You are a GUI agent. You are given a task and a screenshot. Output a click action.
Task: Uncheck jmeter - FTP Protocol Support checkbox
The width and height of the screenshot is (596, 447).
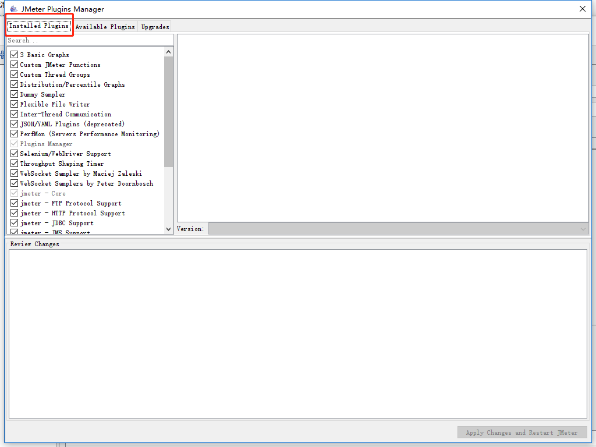click(14, 203)
